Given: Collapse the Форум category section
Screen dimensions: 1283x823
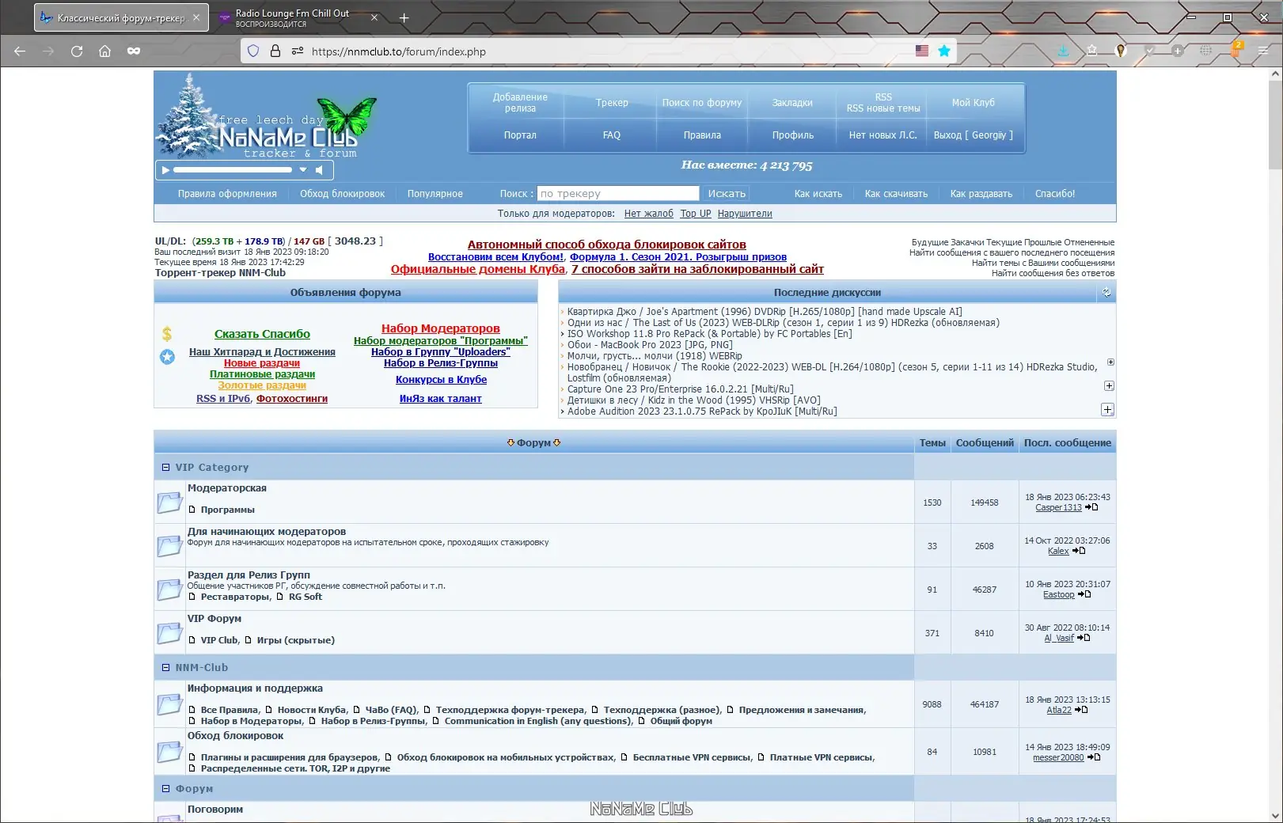Looking at the screenshot, I should click(x=165, y=789).
